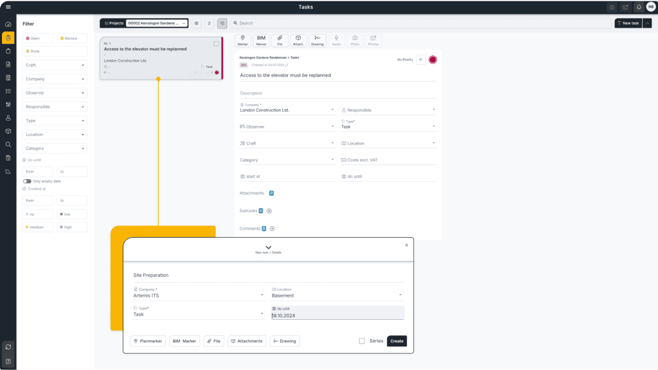Click the red priority color dot
This screenshot has width=658, height=370.
432,58
